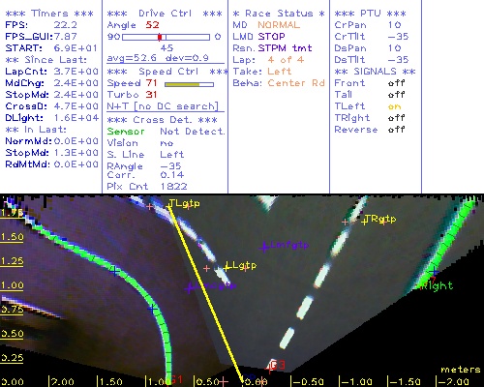The image size is (484, 387).
Task: Click the Race Status section header
Action: (279, 14)
